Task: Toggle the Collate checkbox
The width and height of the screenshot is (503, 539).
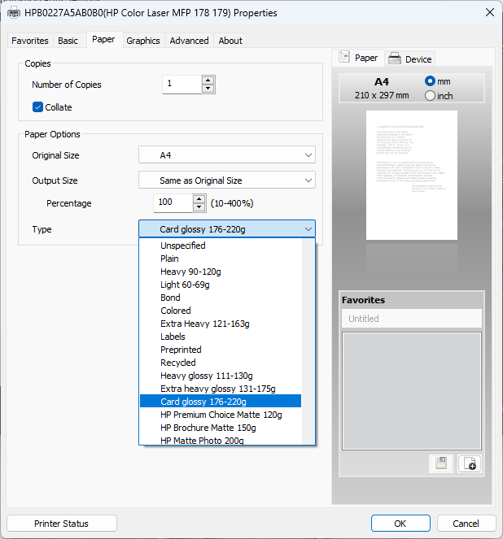Action: pos(37,107)
